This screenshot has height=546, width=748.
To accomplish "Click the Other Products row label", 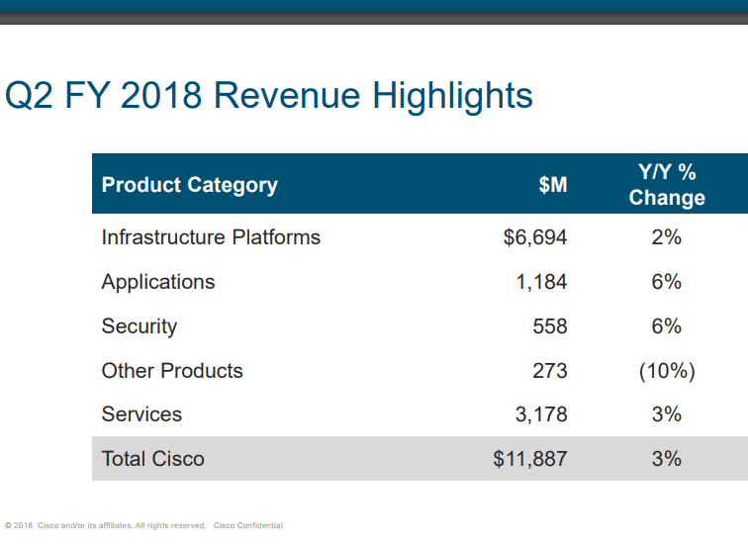I will 172,371.
